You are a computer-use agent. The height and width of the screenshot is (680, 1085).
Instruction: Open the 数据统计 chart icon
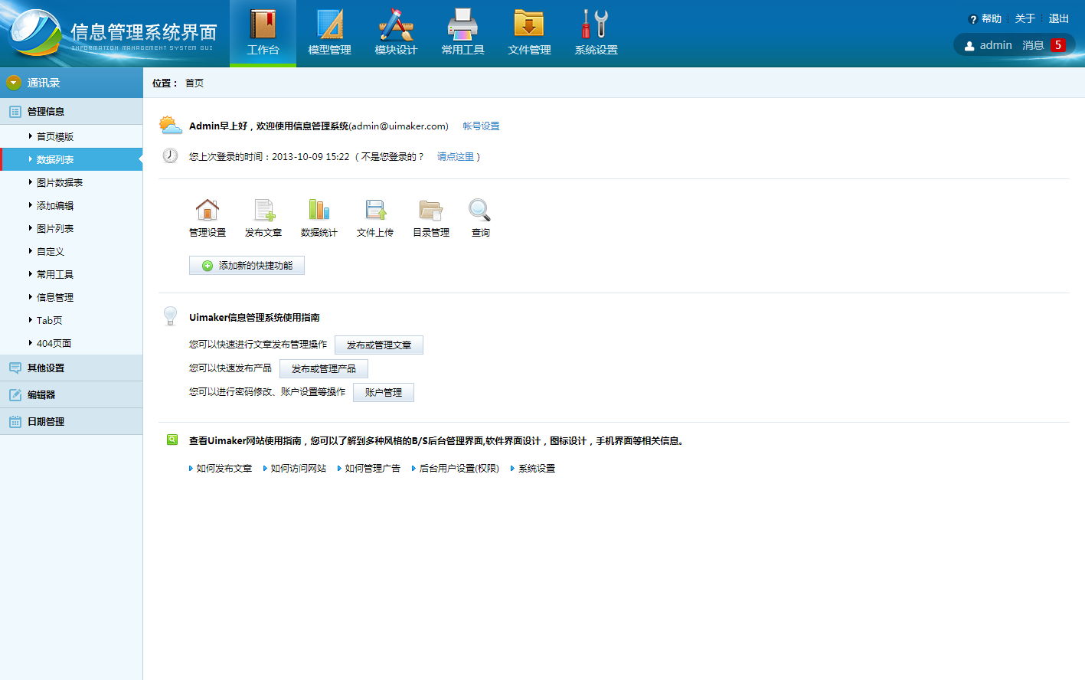click(319, 211)
